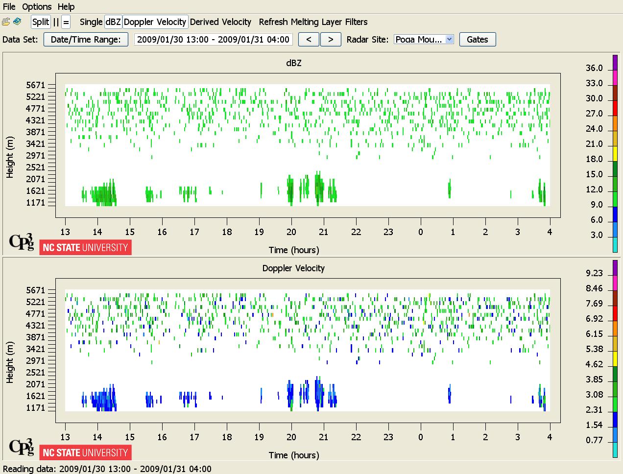Click "Time (hours)" axis label under the Doppler plot
This screenshot has height=474, width=623.
click(294, 455)
